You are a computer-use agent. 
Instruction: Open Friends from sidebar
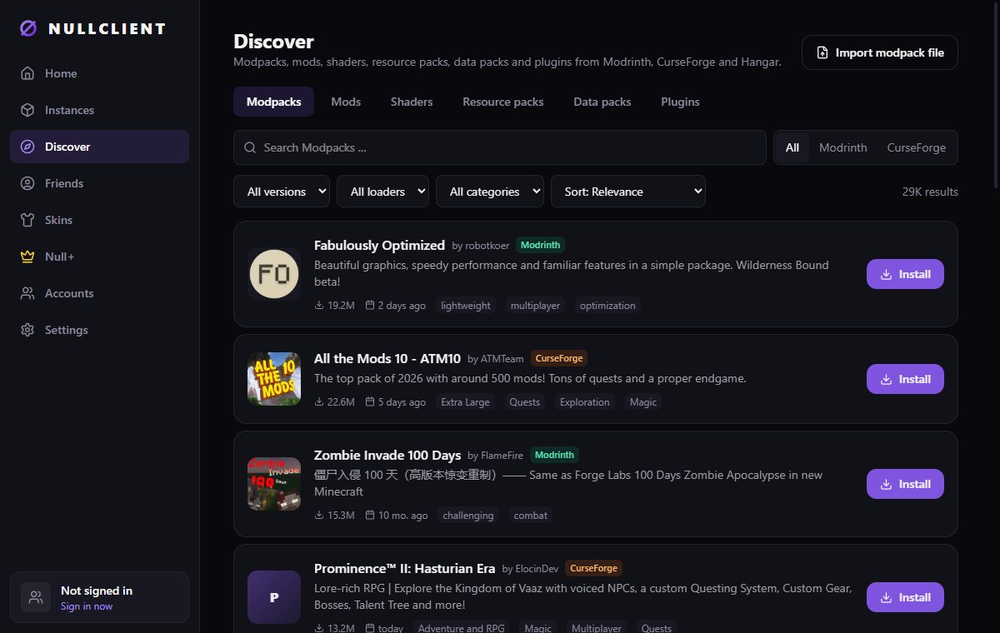click(x=99, y=183)
